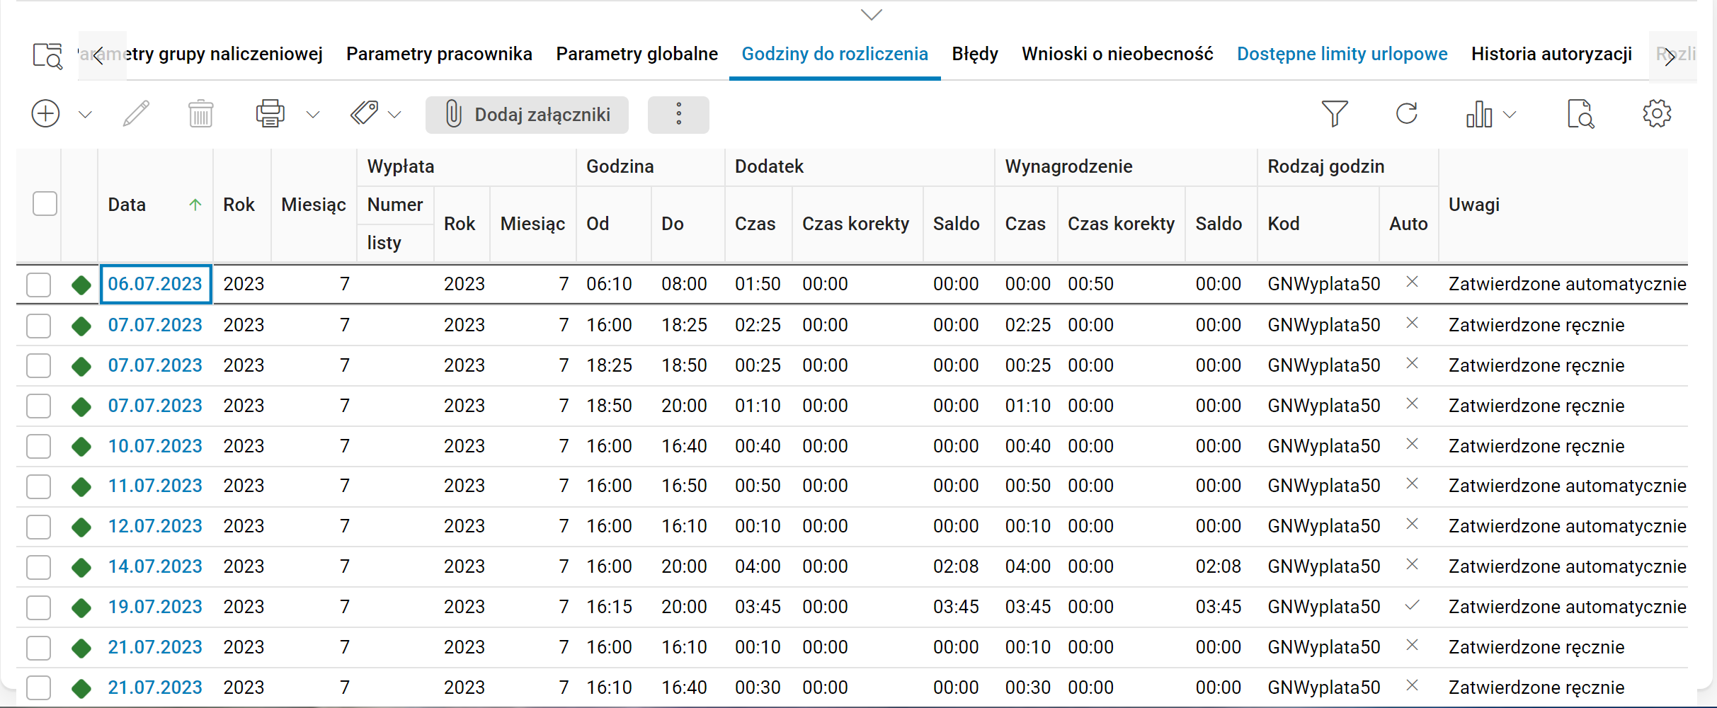Click the Dodaj załączniki button
This screenshot has width=1717, height=708.
coord(527,115)
